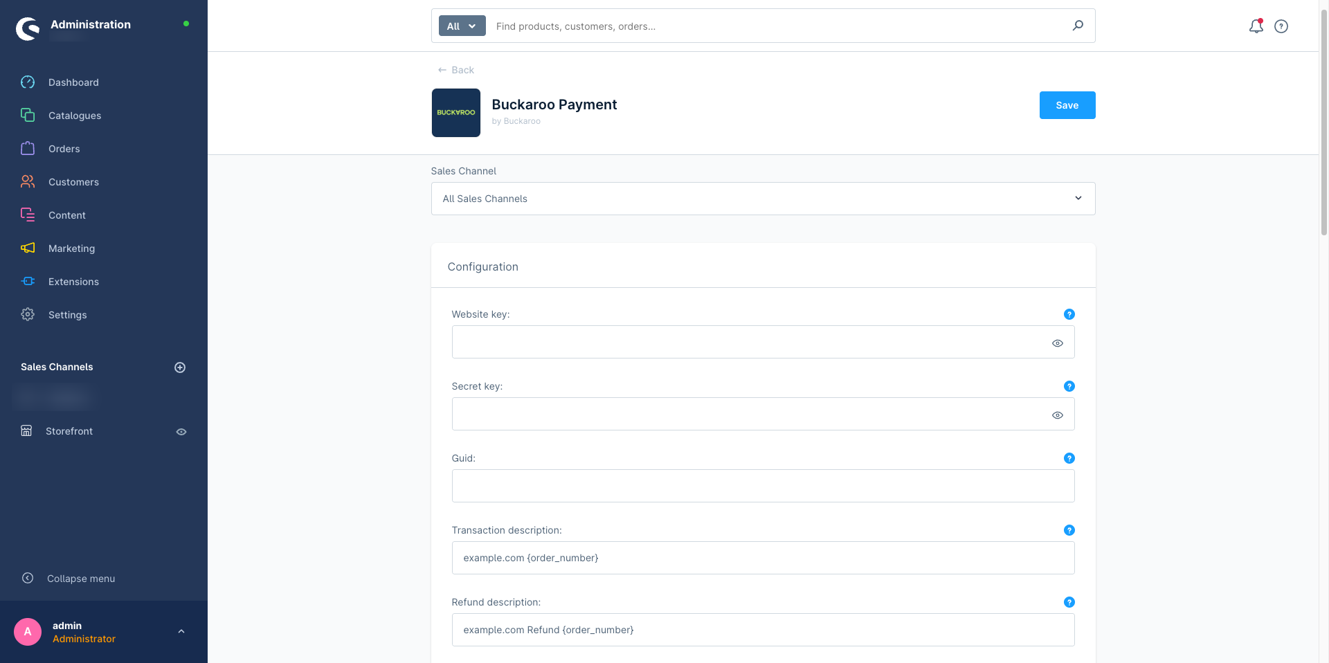Click the Shopware logo icon
1329x663 pixels.
coord(28,28)
